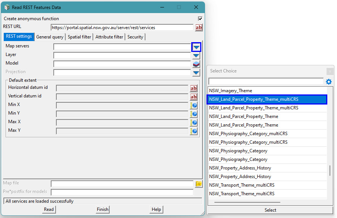This screenshot has height=218, width=337.
Task: Switch to Spatial filter tab
Action: pos(79,37)
